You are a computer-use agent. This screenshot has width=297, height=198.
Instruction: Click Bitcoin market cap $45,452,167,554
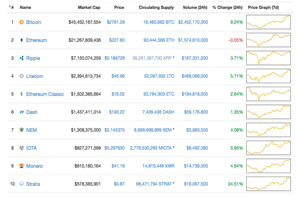click(85, 22)
